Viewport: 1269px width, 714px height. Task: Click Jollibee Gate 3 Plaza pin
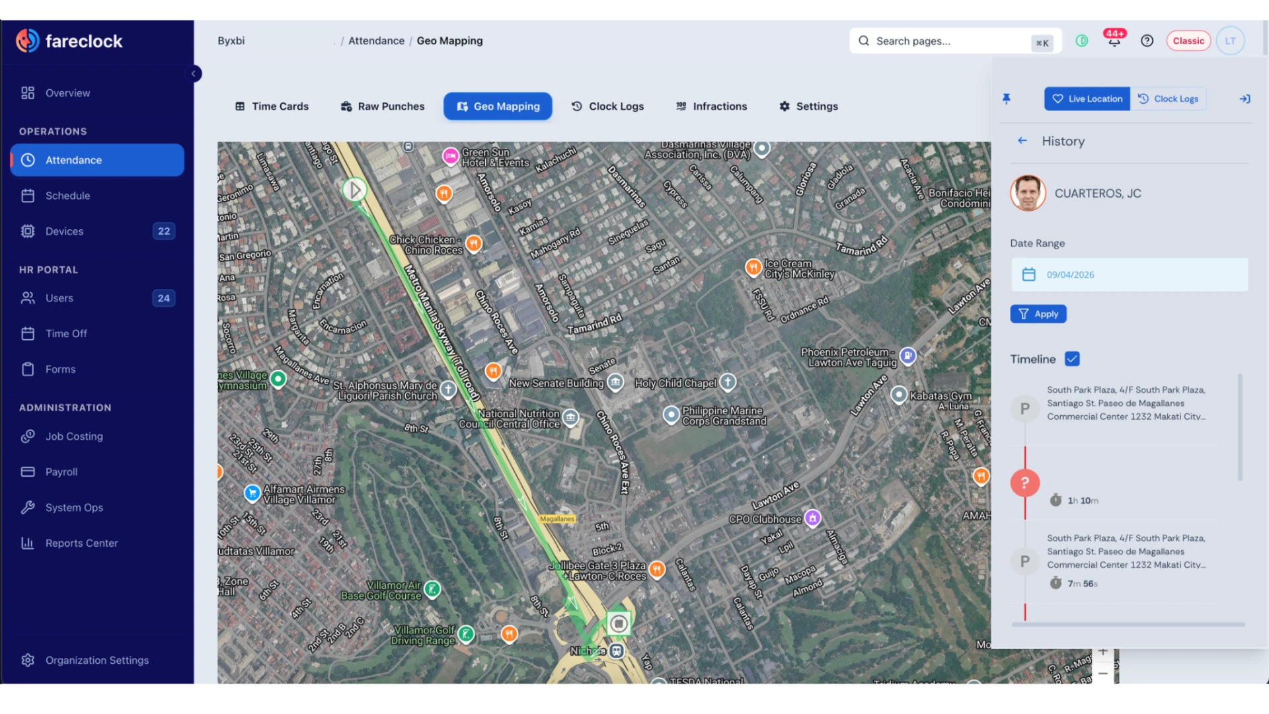(x=656, y=569)
